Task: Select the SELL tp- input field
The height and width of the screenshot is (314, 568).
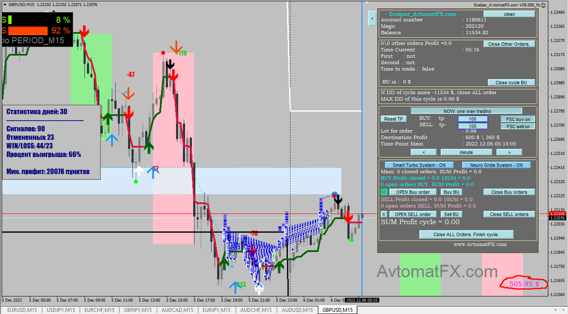Action: tap(472, 126)
